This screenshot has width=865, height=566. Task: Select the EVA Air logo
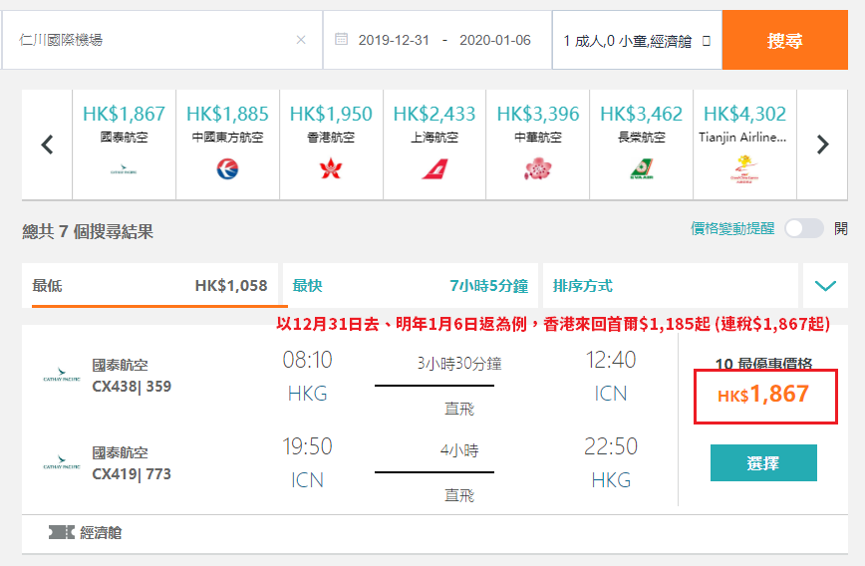(x=642, y=168)
